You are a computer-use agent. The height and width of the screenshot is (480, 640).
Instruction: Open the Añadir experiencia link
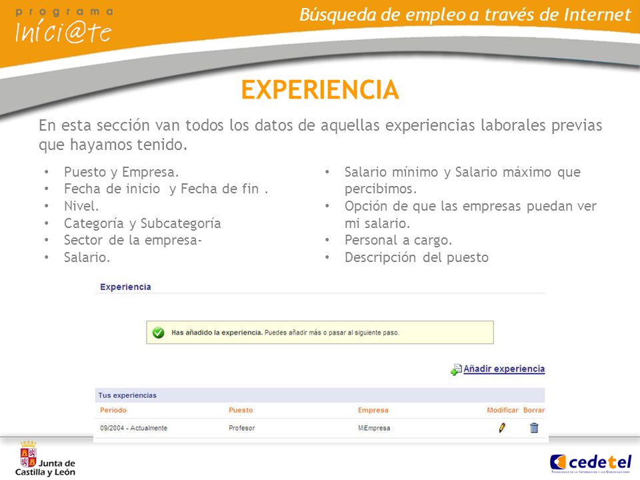pos(504,369)
